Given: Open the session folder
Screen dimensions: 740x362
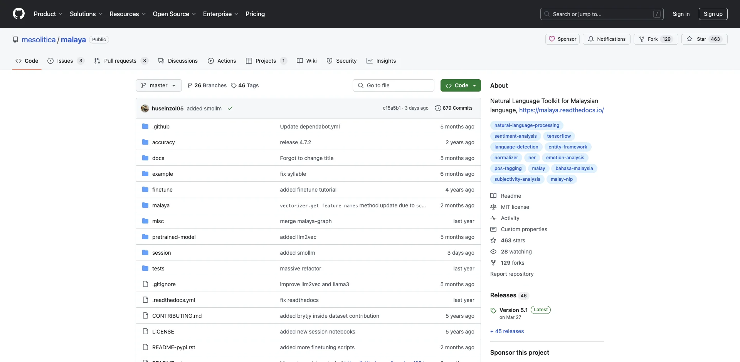Looking at the screenshot, I should point(161,253).
